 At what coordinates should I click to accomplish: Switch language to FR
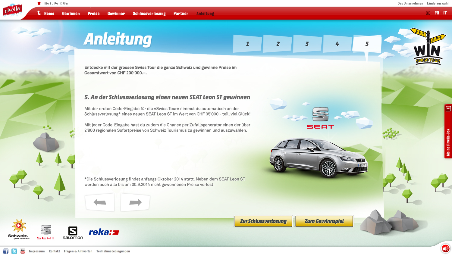pyautogui.click(x=437, y=13)
